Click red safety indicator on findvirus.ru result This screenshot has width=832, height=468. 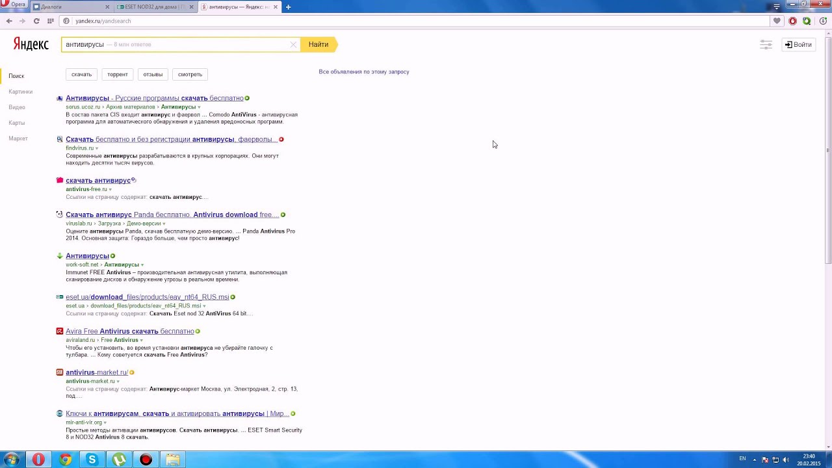coord(281,139)
